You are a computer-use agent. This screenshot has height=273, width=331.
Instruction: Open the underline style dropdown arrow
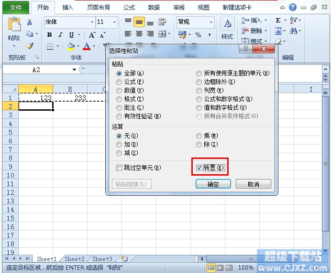click(x=79, y=35)
